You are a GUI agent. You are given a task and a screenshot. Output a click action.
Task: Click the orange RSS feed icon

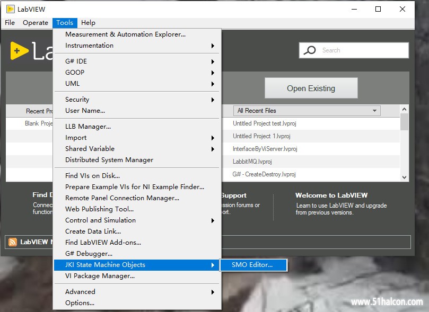(x=13, y=242)
